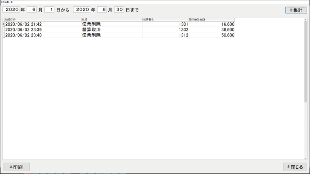Click the 精算取消 cell
The width and height of the screenshot is (310, 174).
pos(112,29)
